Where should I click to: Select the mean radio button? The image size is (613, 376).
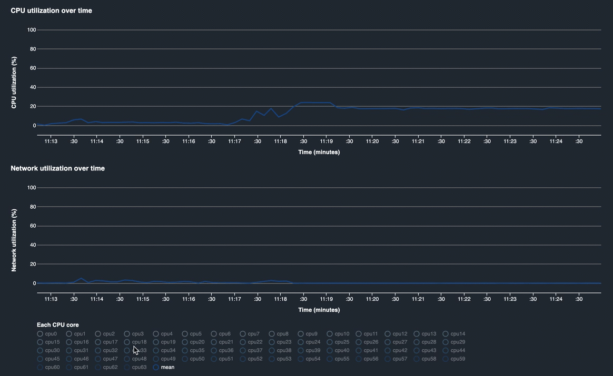[x=156, y=368]
